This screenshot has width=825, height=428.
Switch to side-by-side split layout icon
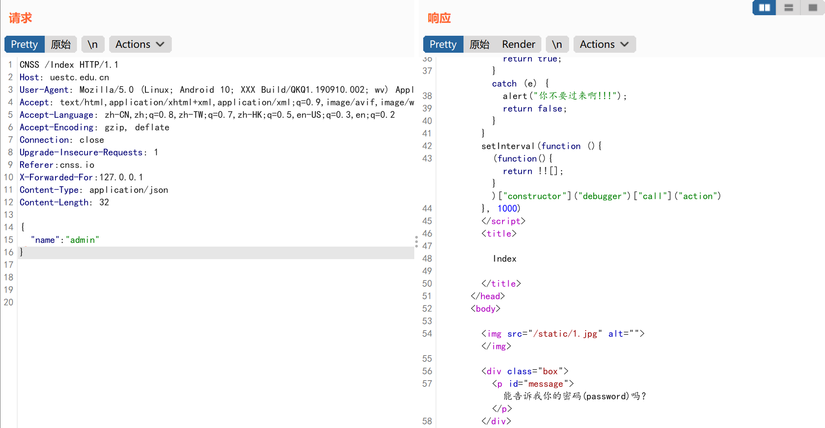(x=764, y=8)
